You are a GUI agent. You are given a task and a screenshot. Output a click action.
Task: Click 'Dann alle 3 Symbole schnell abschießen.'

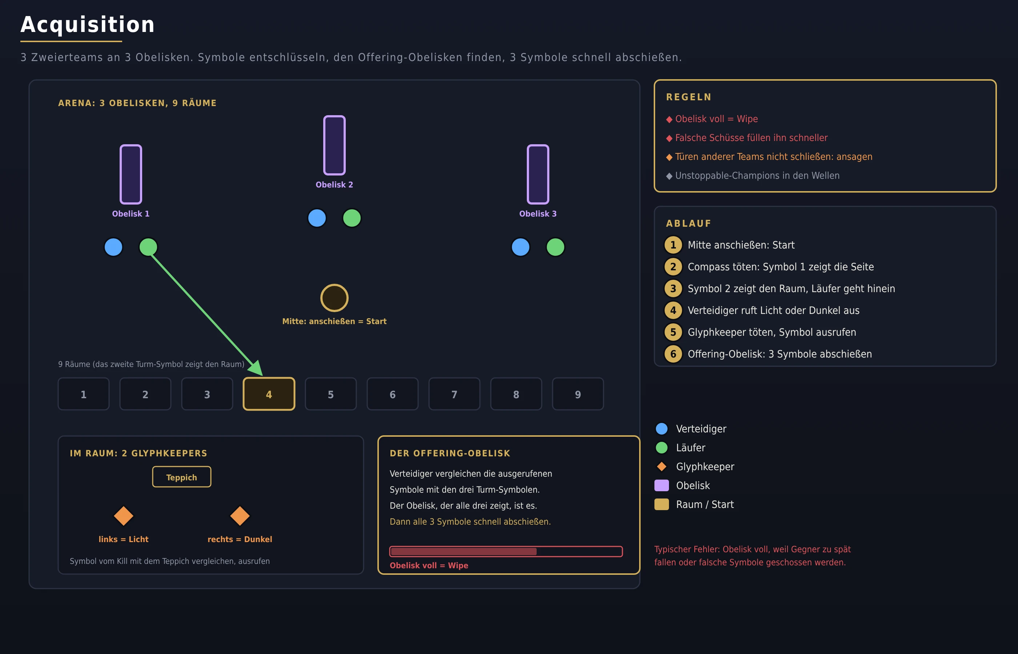pos(470,521)
